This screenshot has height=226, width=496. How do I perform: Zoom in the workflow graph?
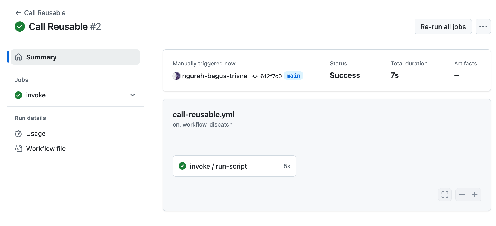pyautogui.click(x=475, y=195)
